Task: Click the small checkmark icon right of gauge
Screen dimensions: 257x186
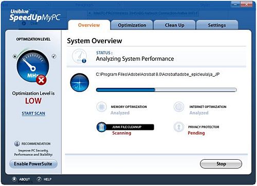Action: pos(54,56)
